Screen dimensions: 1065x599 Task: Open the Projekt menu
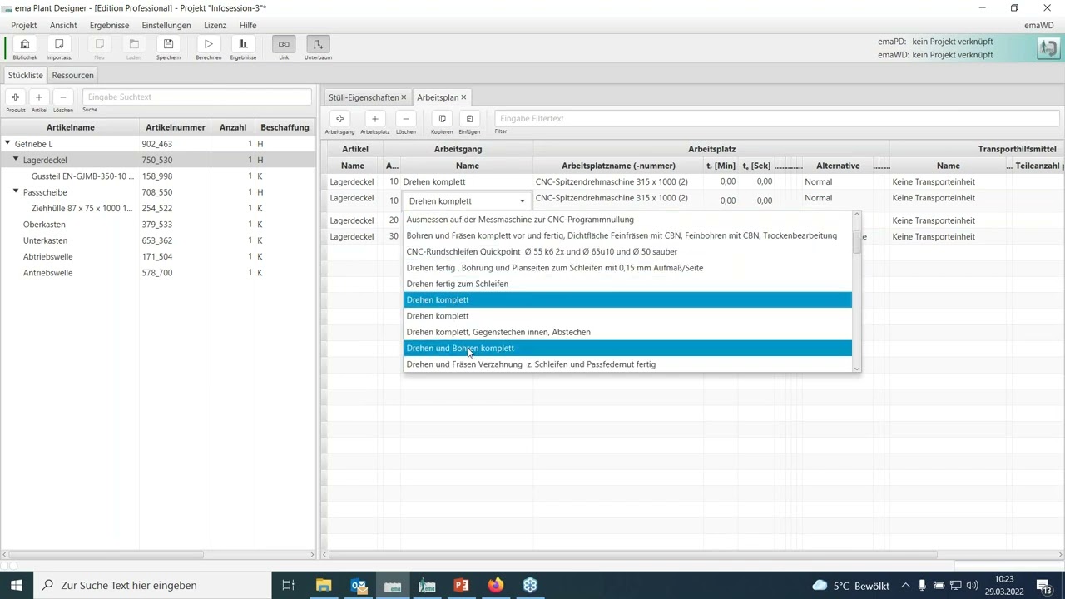point(24,25)
